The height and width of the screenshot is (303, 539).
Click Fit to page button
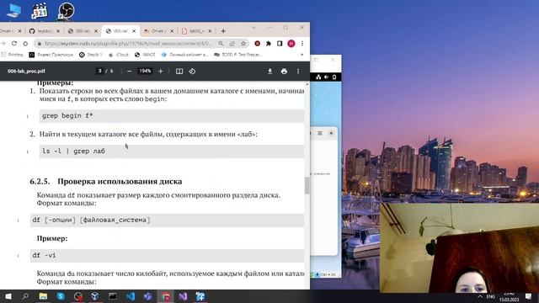coord(179,71)
